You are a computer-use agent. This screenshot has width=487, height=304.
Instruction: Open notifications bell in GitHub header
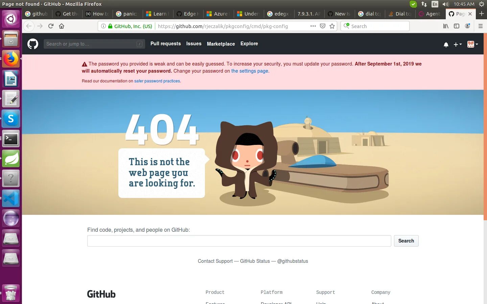pyautogui.click(x=446, y=45)
